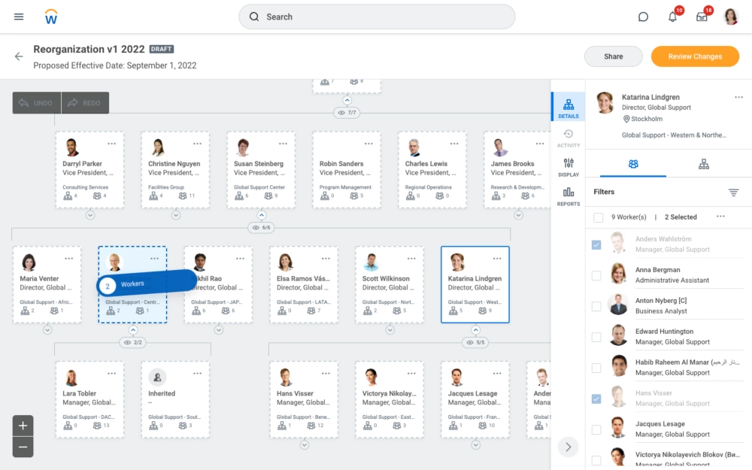Switch to the Display tab

point(569,167)
